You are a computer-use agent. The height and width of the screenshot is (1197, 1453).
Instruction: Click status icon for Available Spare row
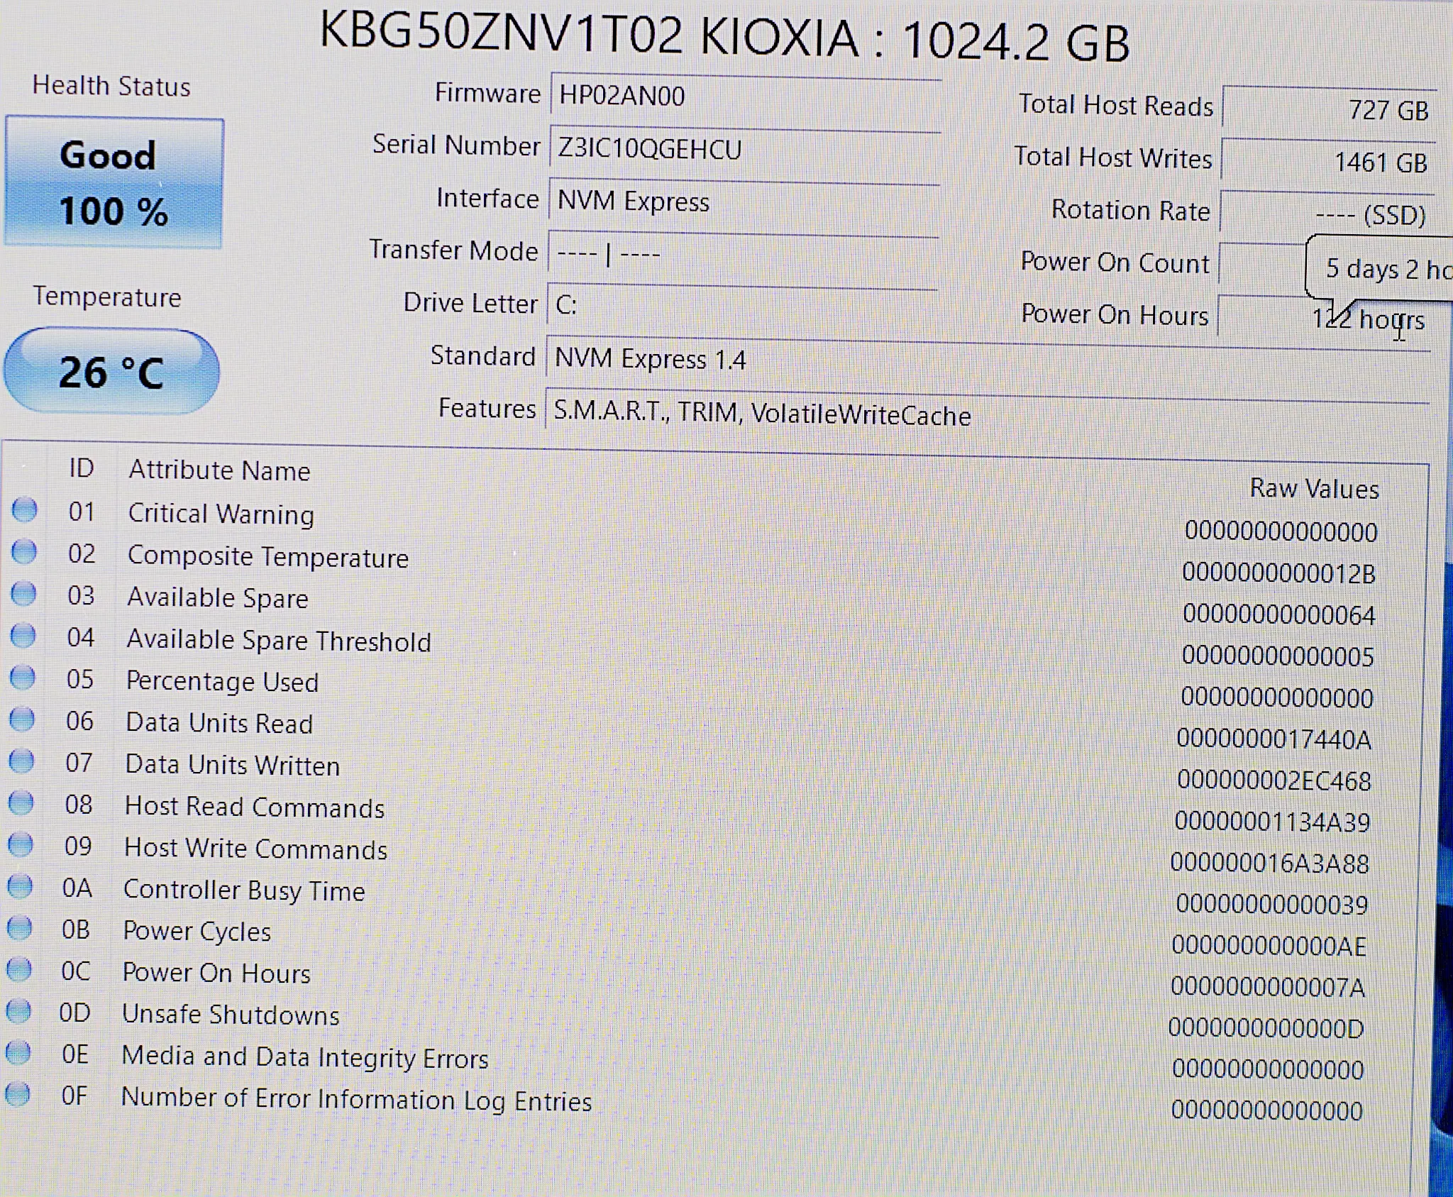pyautogui.click(x=23, y=594)
